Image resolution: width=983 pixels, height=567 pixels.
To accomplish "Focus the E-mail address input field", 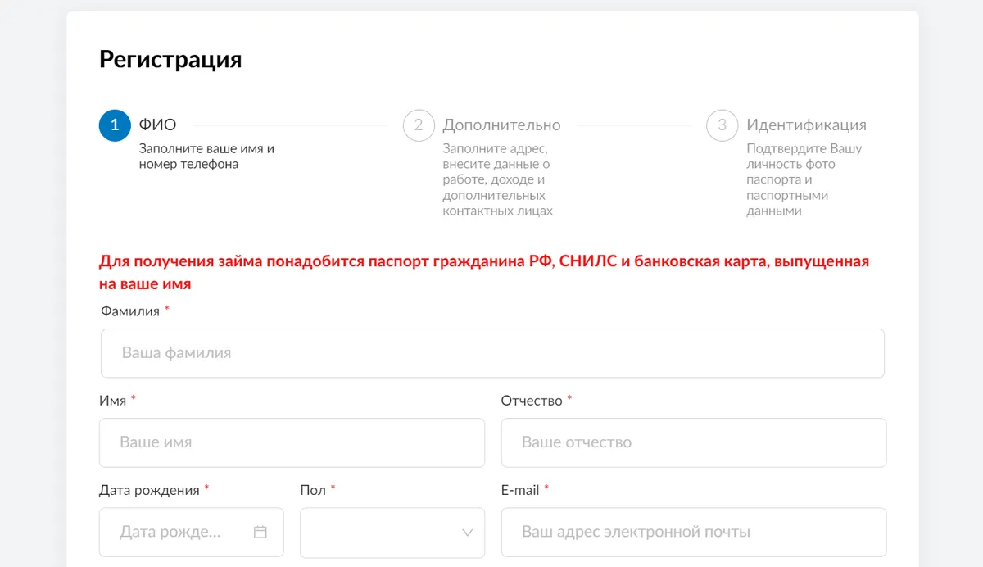I will [x=694, y=533].
